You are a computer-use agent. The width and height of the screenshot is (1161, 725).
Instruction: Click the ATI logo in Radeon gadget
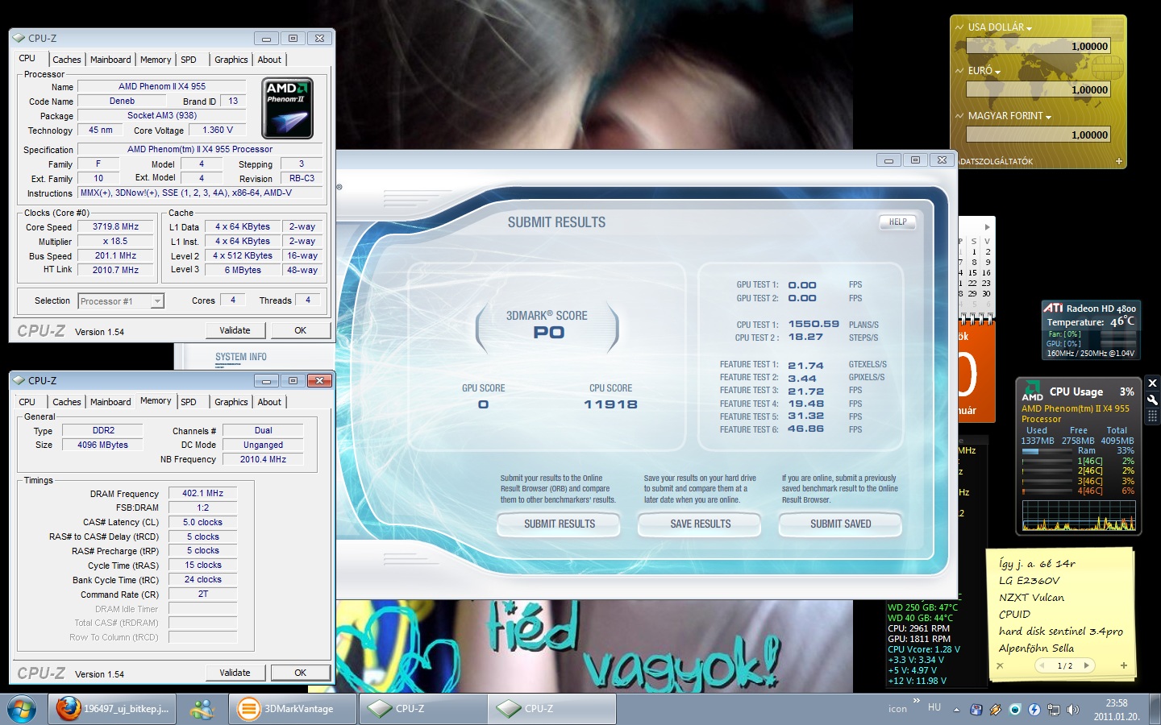[1053, 308]
